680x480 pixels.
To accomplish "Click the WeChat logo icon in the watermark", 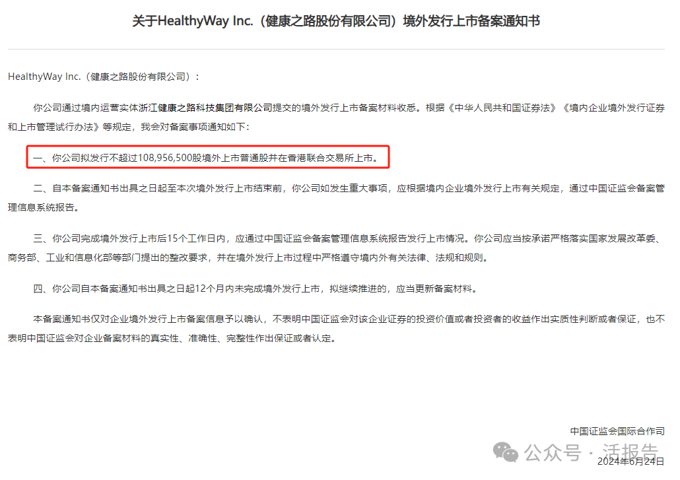I will click(x=505, y=452).
